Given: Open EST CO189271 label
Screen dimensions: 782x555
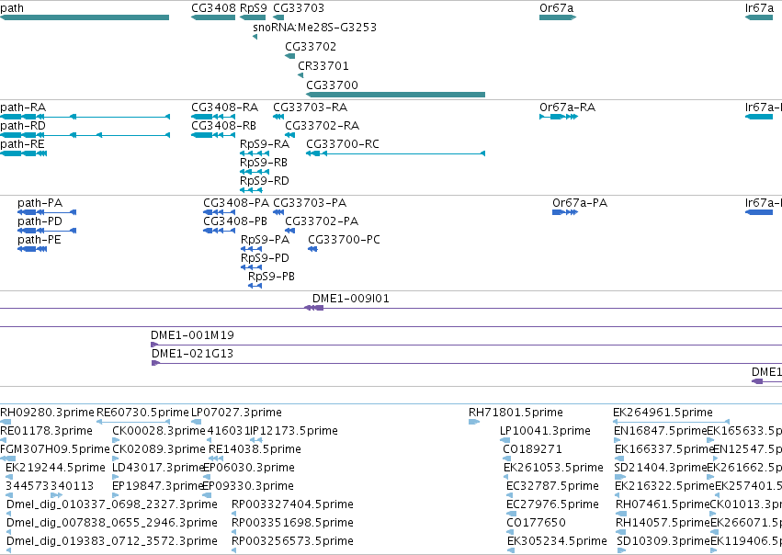Looking at the screenshot, I should (x=532, y=449).
